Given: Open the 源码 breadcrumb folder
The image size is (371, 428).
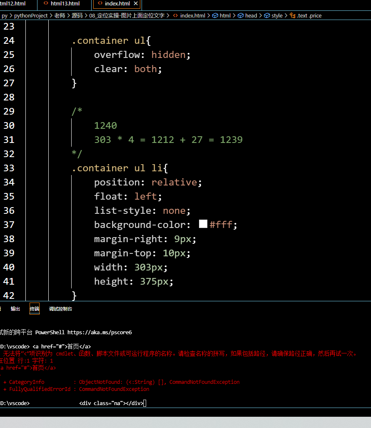Looking at the screenshot, I should tap(77, 15).
